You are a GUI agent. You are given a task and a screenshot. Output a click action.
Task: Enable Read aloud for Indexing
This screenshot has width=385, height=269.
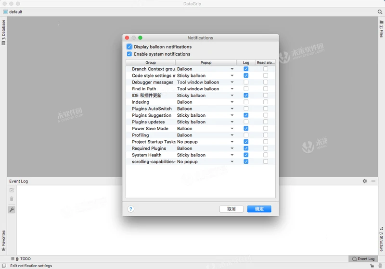(x=266, y=102)
